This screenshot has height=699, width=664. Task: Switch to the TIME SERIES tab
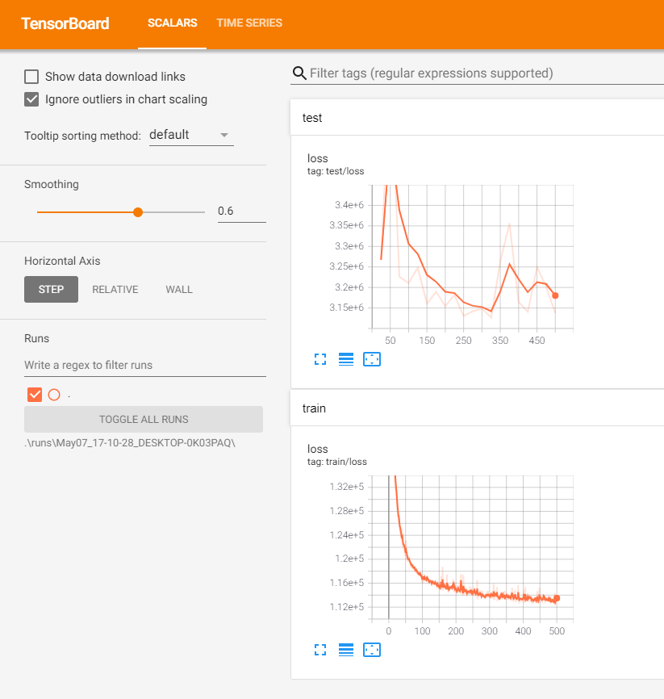pyautogui.click(x=248, y=23)
